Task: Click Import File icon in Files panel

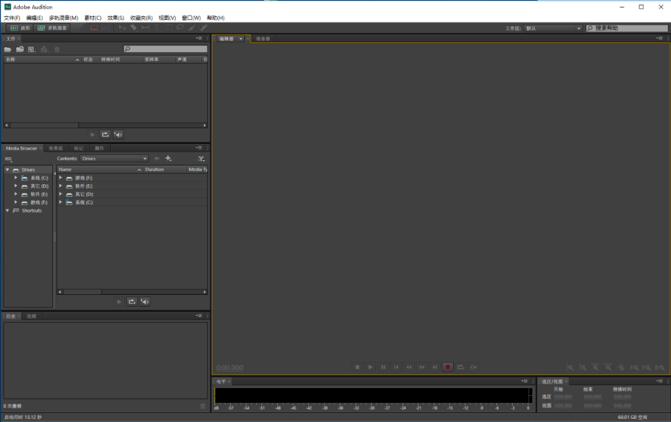Action: [20, 49]
